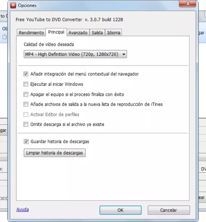Image resolution: width=206 pixels, height=222 pixels.
Task: Toggle Activar Editor de perfiles checkbox
Action: click(26, 114)
